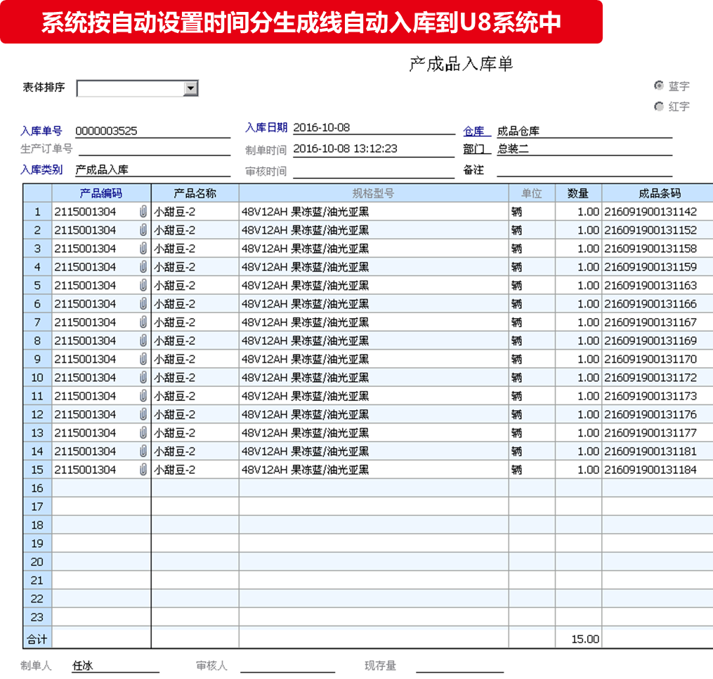Image resolution: width=713 pixels, height=679 pixels.
Task: Click the paperclip icon in row 10
Action: [x=143, y=378]
